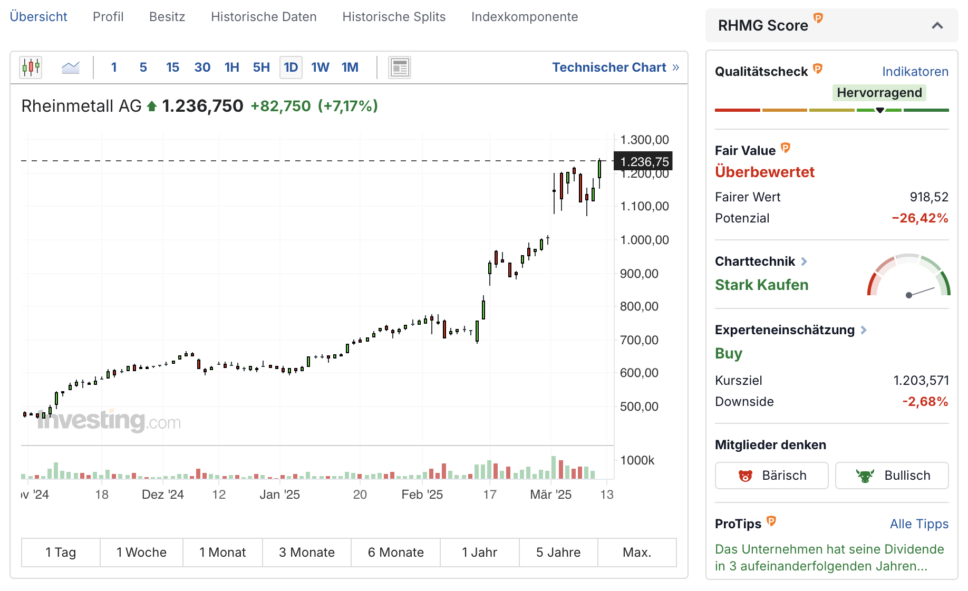Show 1 Monat time range

[x=222, y=553]
